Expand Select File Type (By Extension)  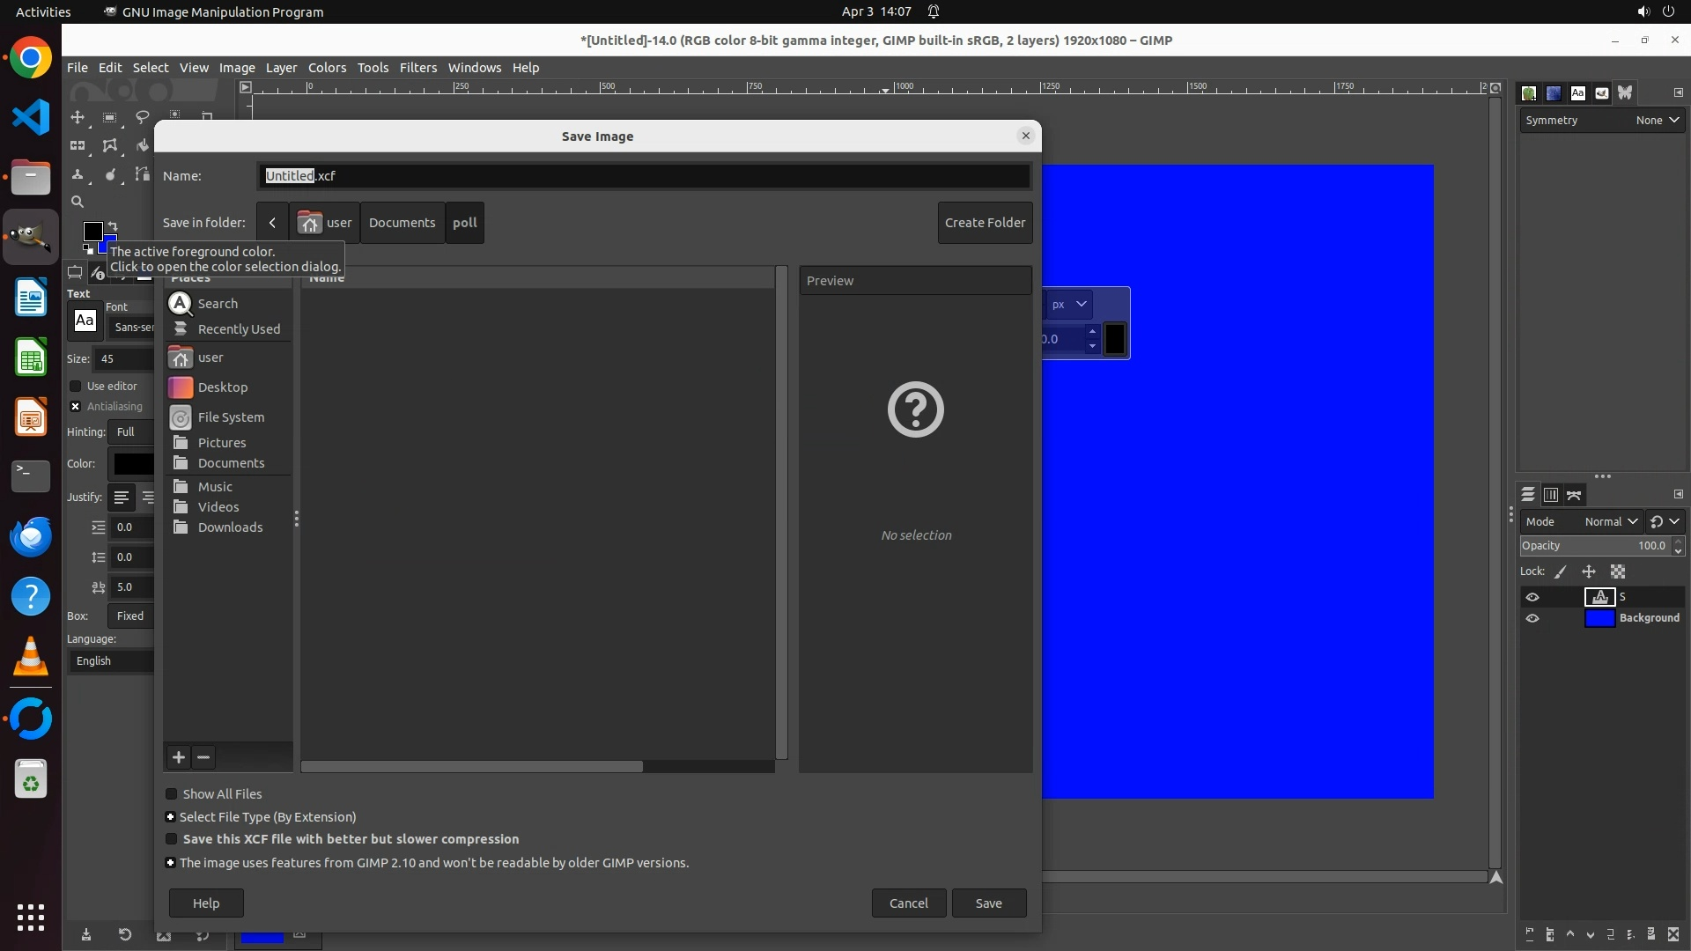click(x=171, y=817)
